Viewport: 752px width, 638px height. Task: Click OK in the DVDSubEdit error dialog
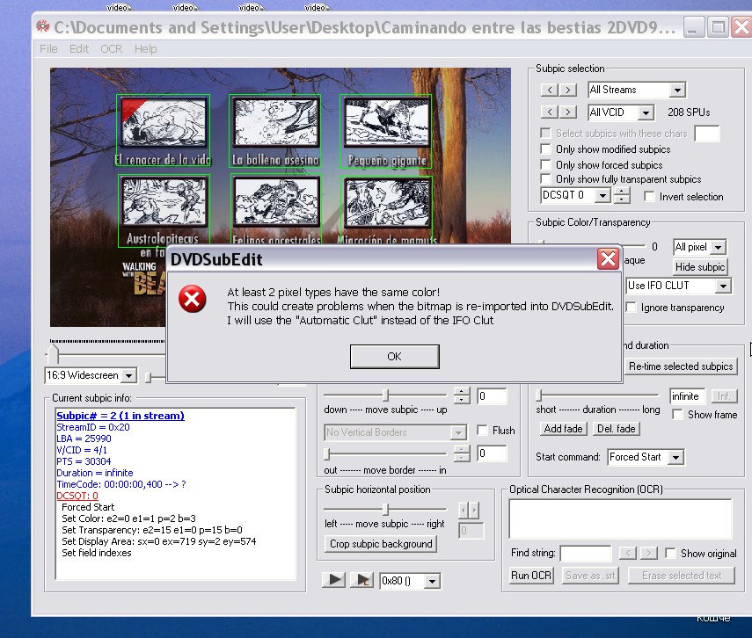point(394,357)
